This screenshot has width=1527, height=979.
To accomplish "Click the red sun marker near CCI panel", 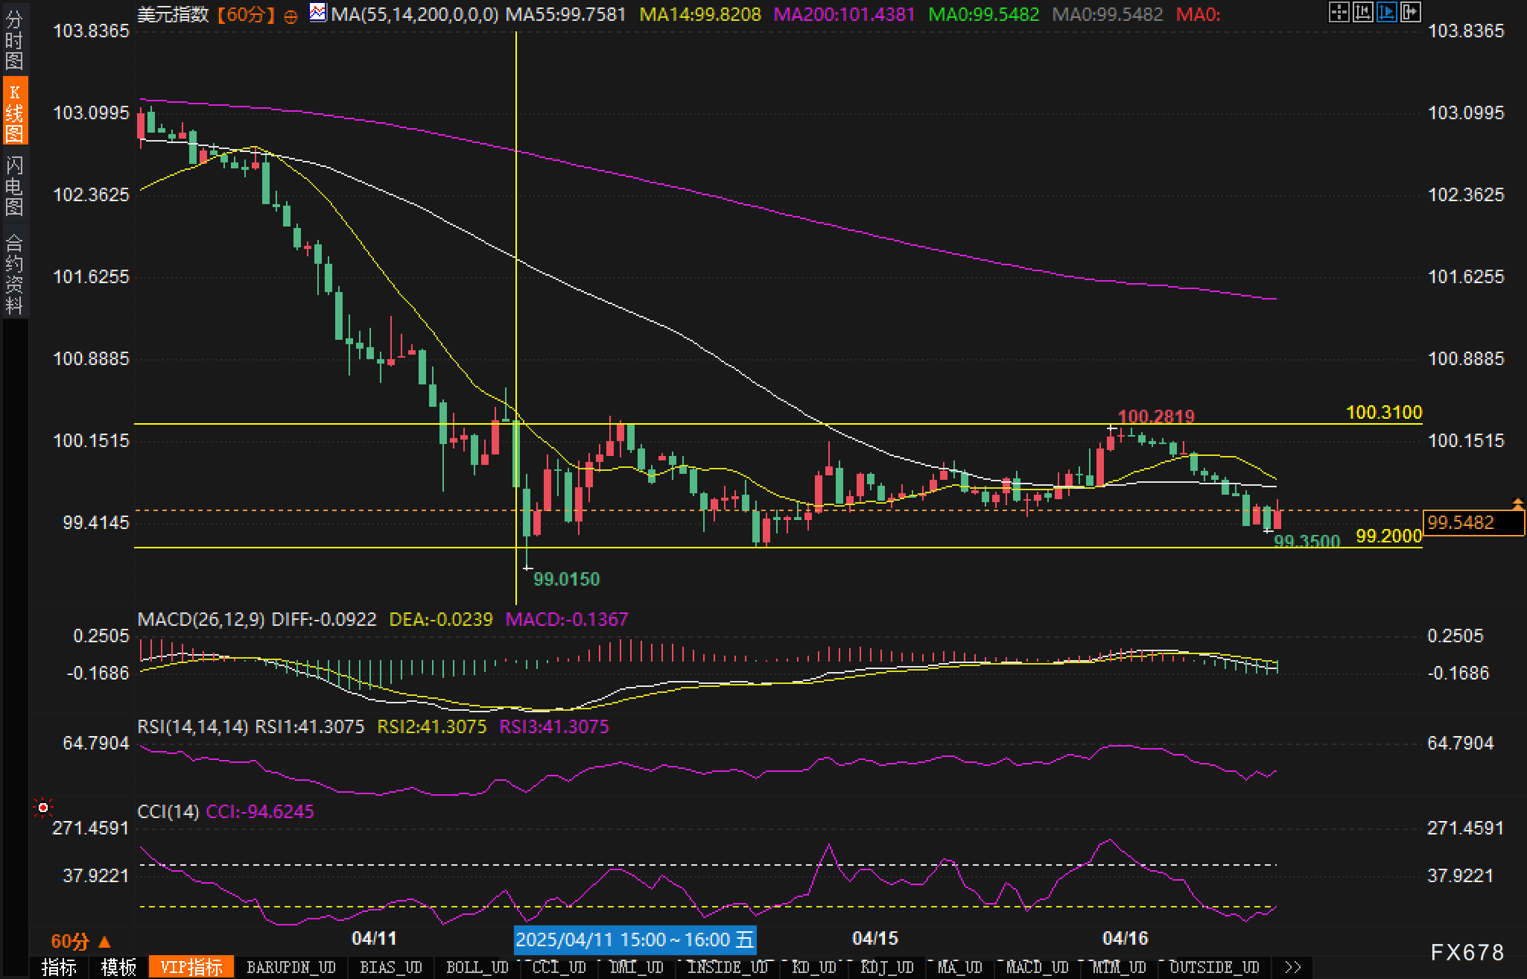I will pyautogui.click(x=43, y=808).
